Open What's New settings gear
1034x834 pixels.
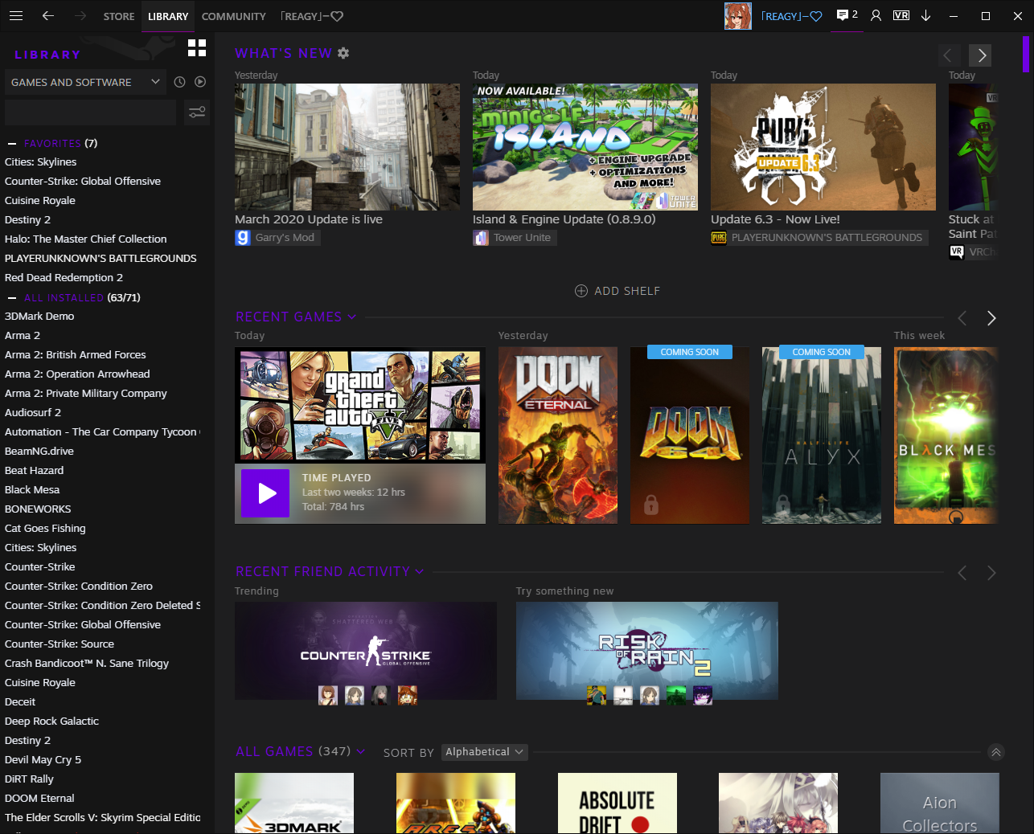point(343,53)
